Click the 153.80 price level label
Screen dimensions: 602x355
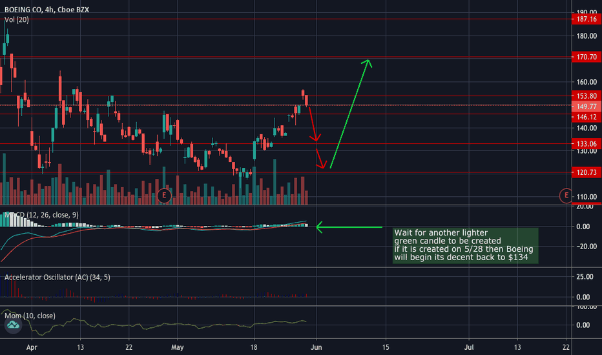pyautogui.click(x=586, y=96)
